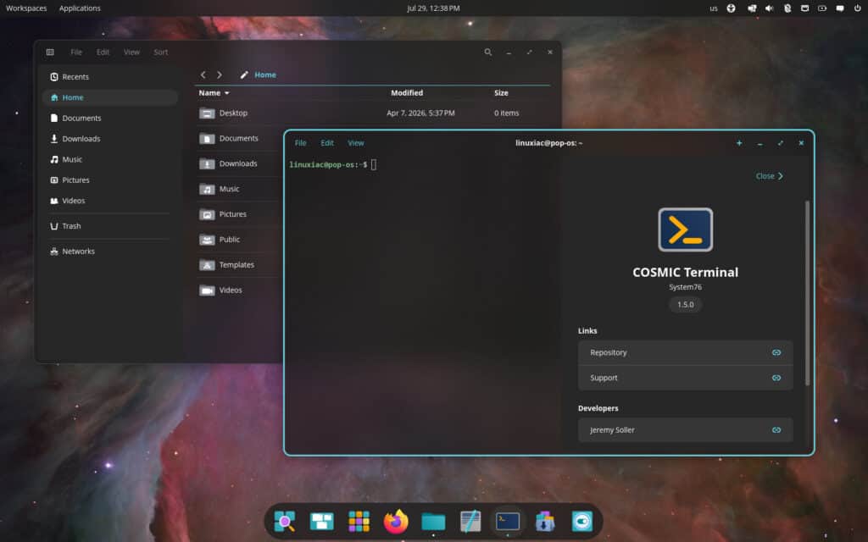Open the Repository link

[685, 352]
